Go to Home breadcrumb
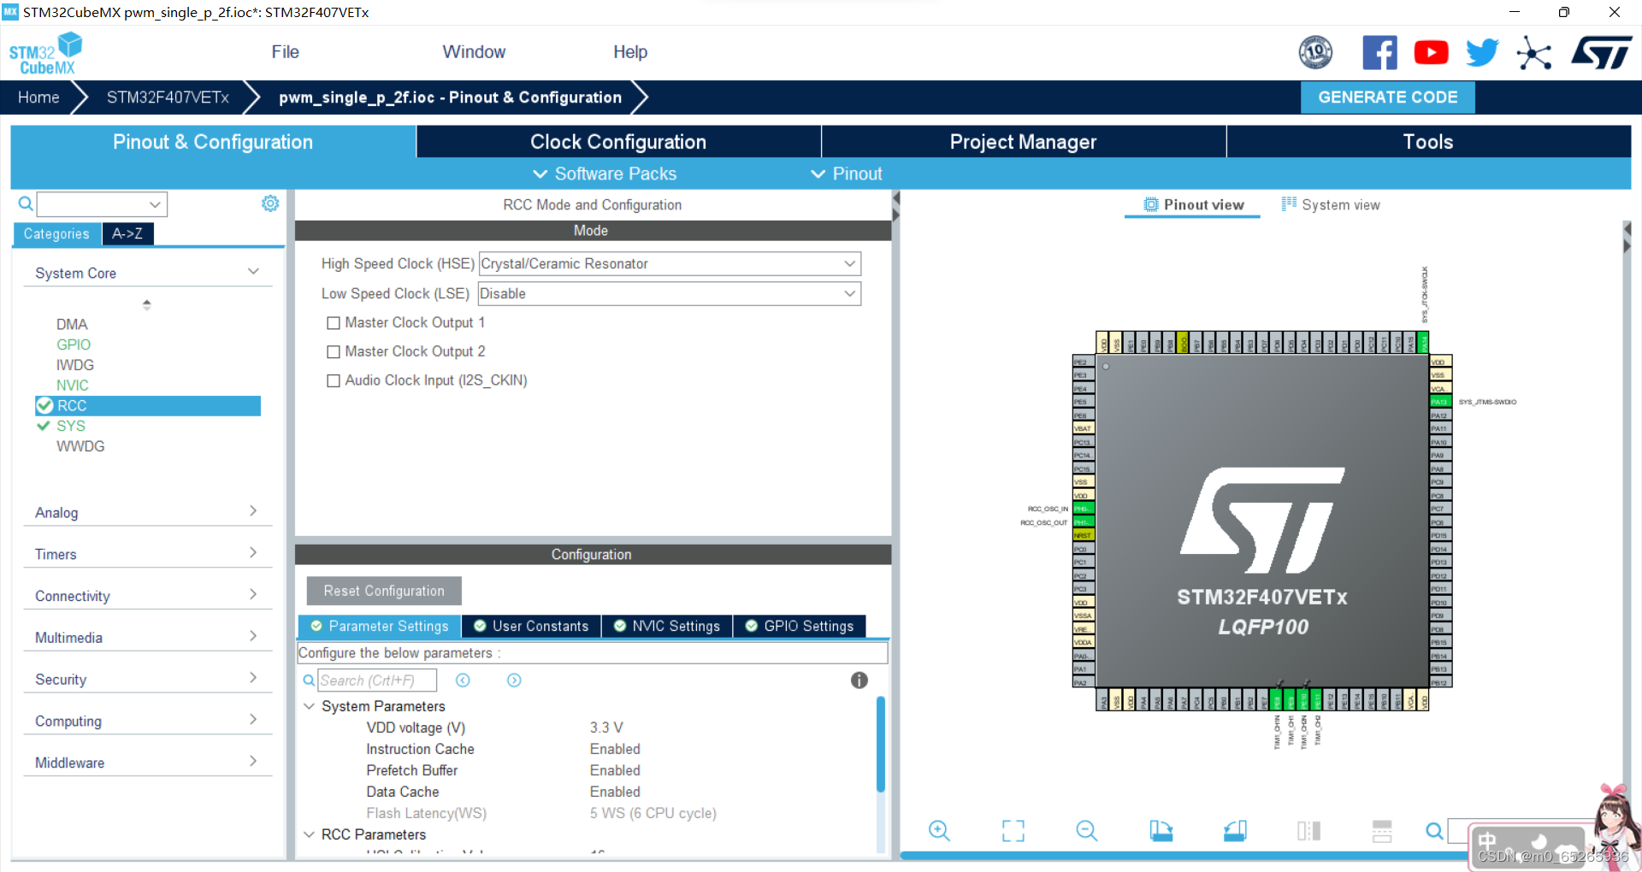The width and height of the screenshot is (1642, 872). pos(38,97)
